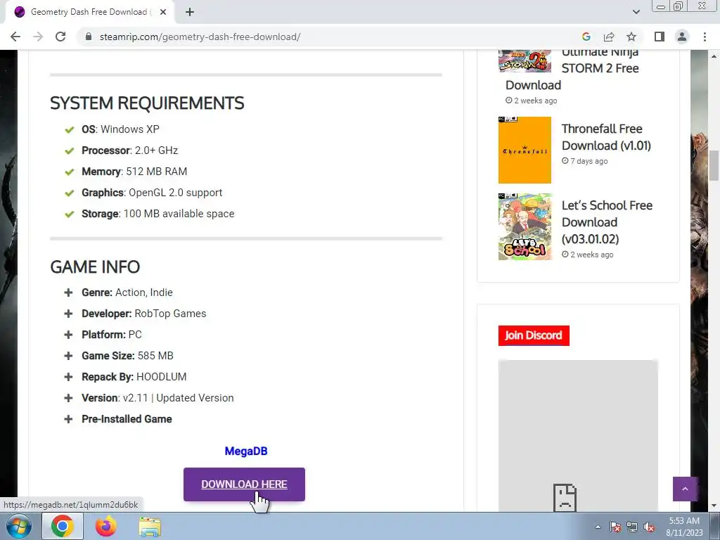The height and width of the screenshot is (540, 720).
Task: Select the Geometry Dash Free Download tab
Action: click(x=89, y=12)
